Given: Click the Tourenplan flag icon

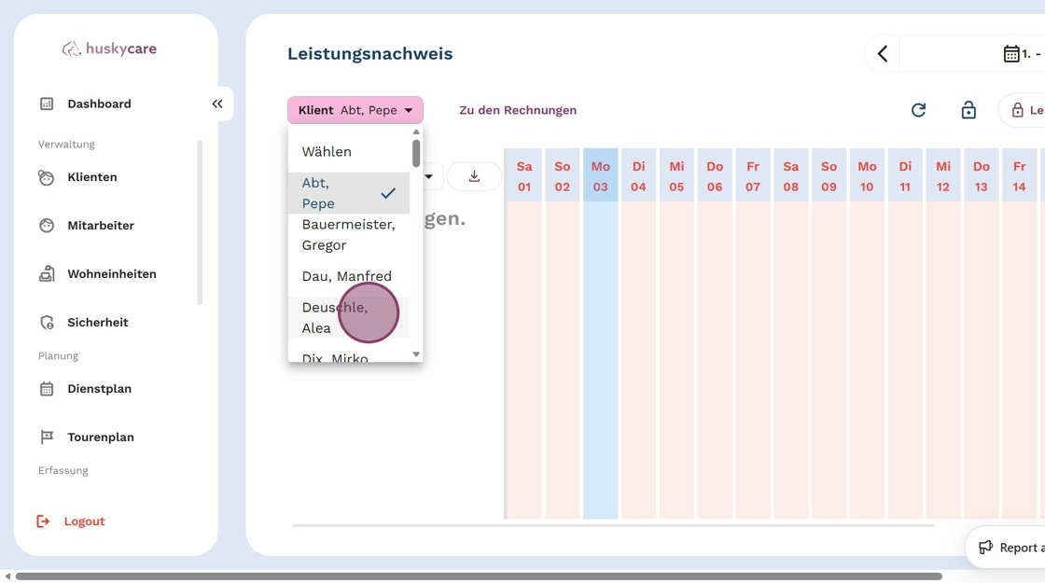Looking at the screenshot, I should [47, 437].
